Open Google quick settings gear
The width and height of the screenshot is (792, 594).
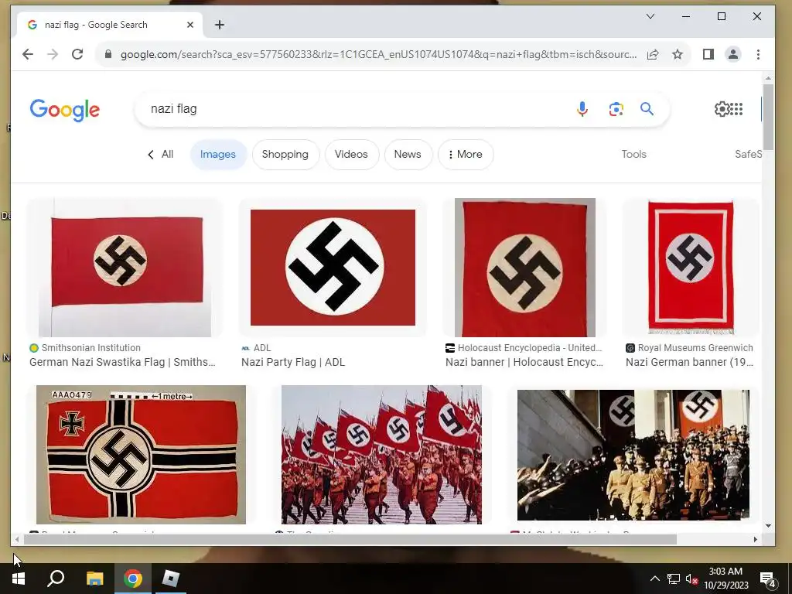click(722, 108)
